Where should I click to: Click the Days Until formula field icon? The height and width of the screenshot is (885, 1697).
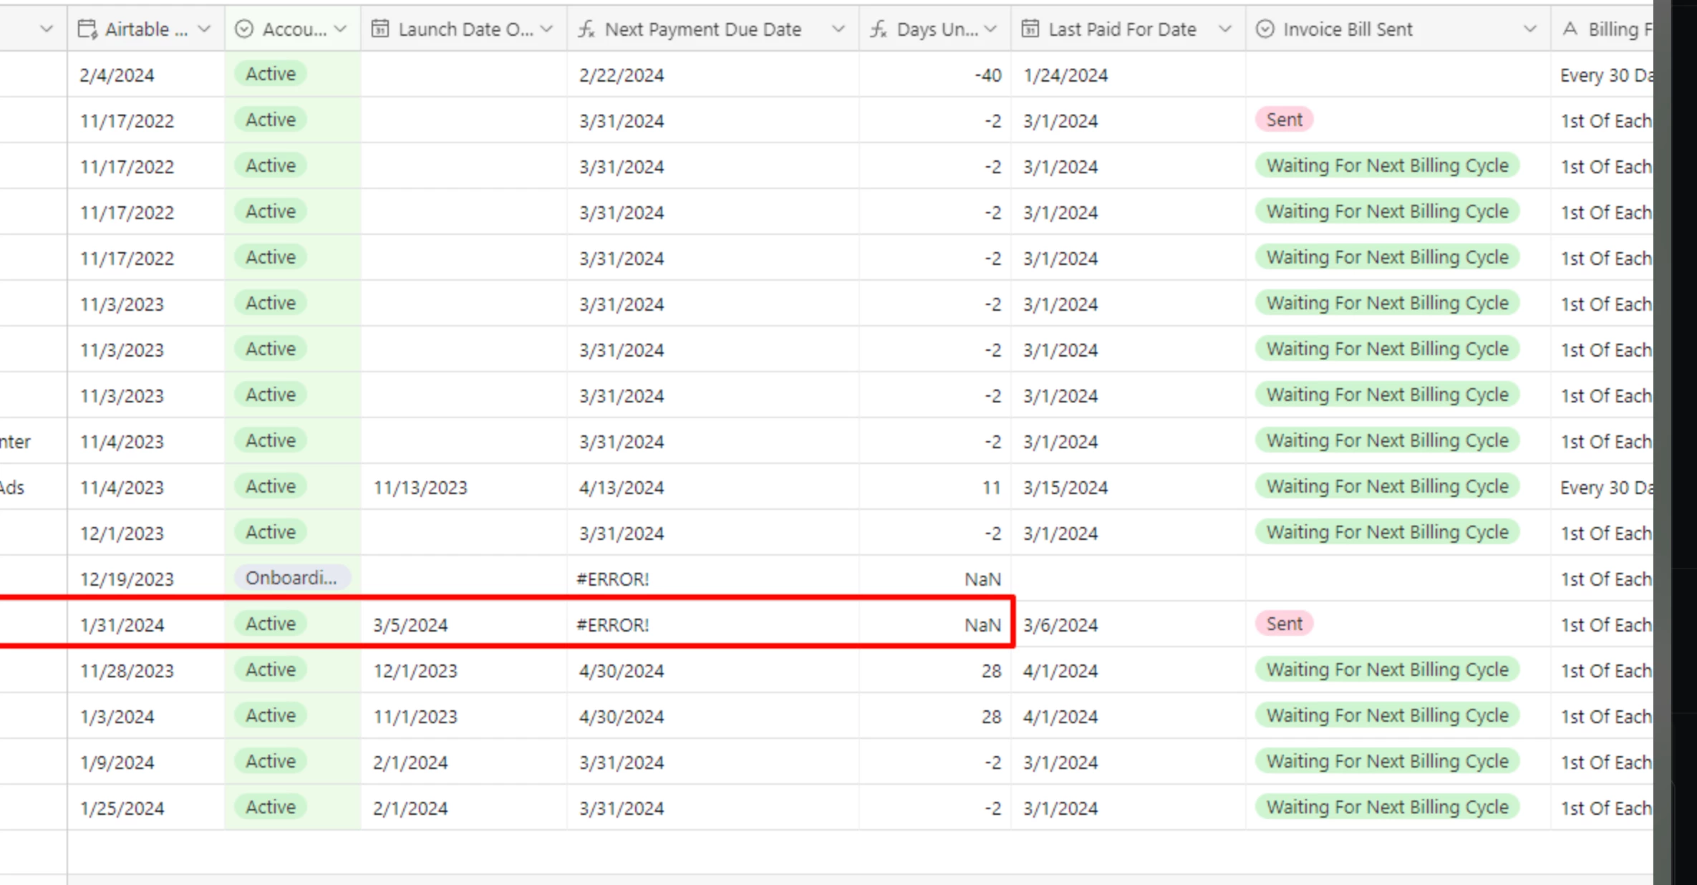coord(879,29)
